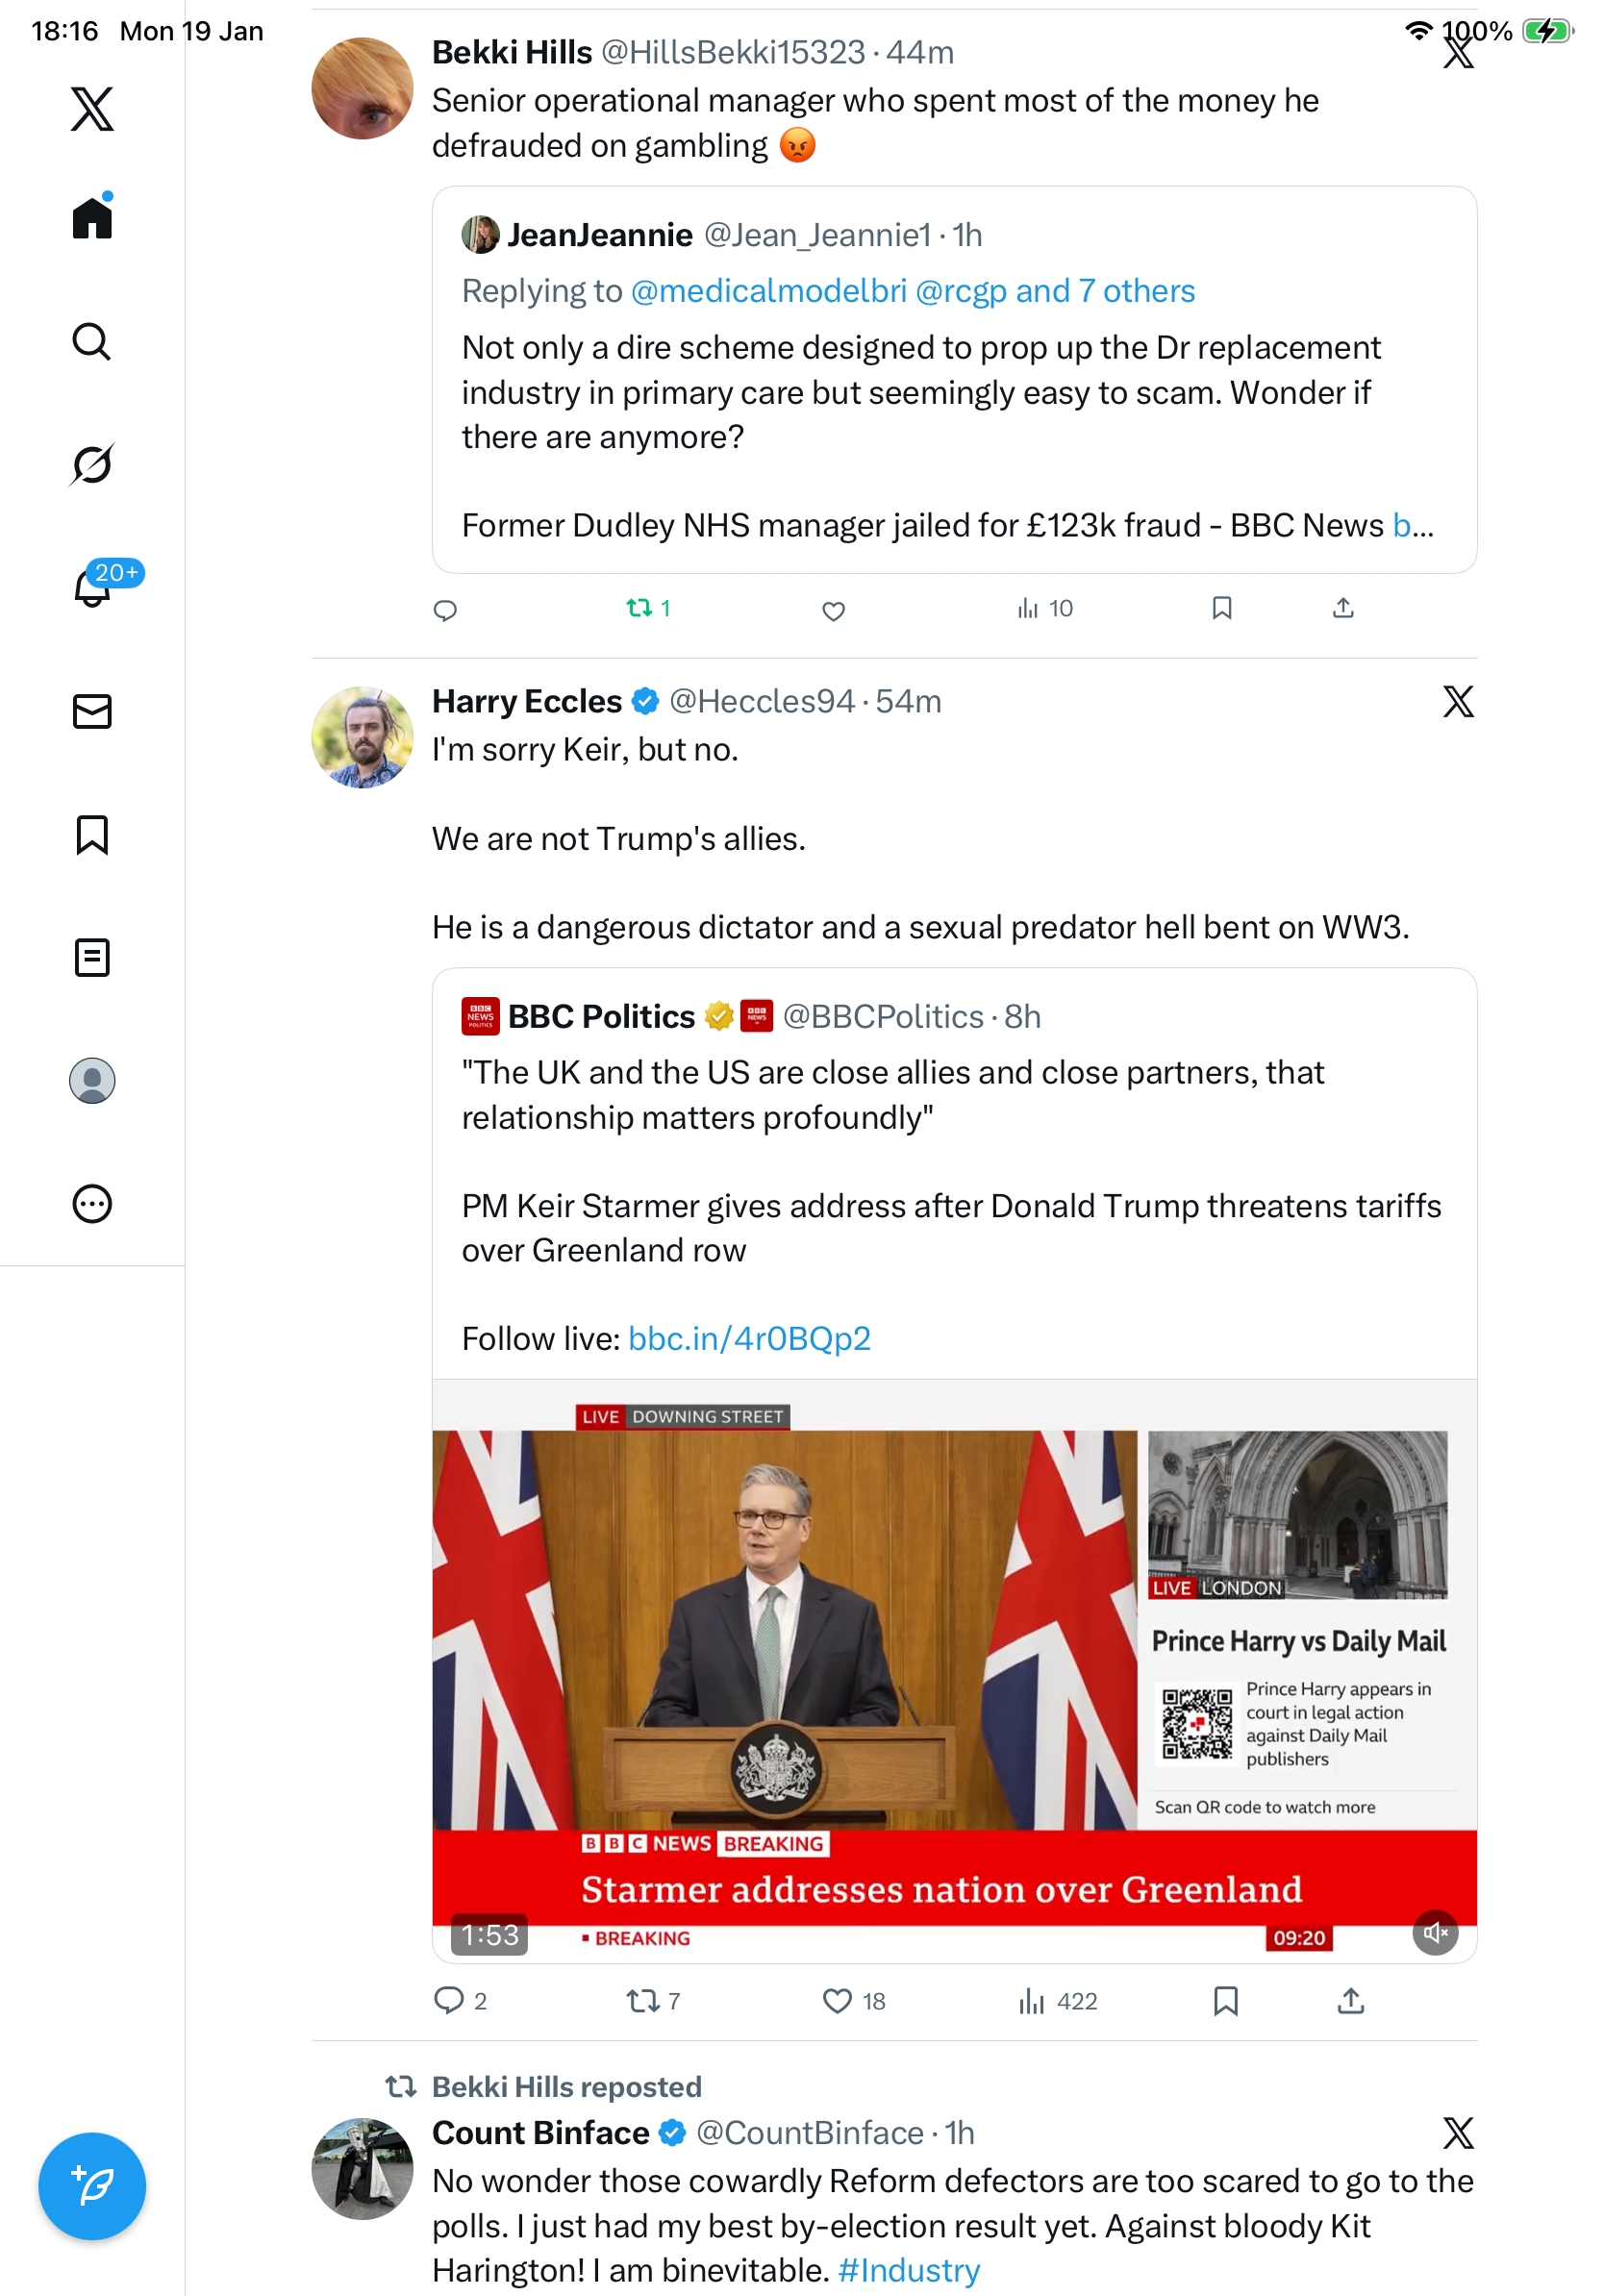Share Bekki Hills' post via share icon

pyautogui.click(x=1343, y=608)
